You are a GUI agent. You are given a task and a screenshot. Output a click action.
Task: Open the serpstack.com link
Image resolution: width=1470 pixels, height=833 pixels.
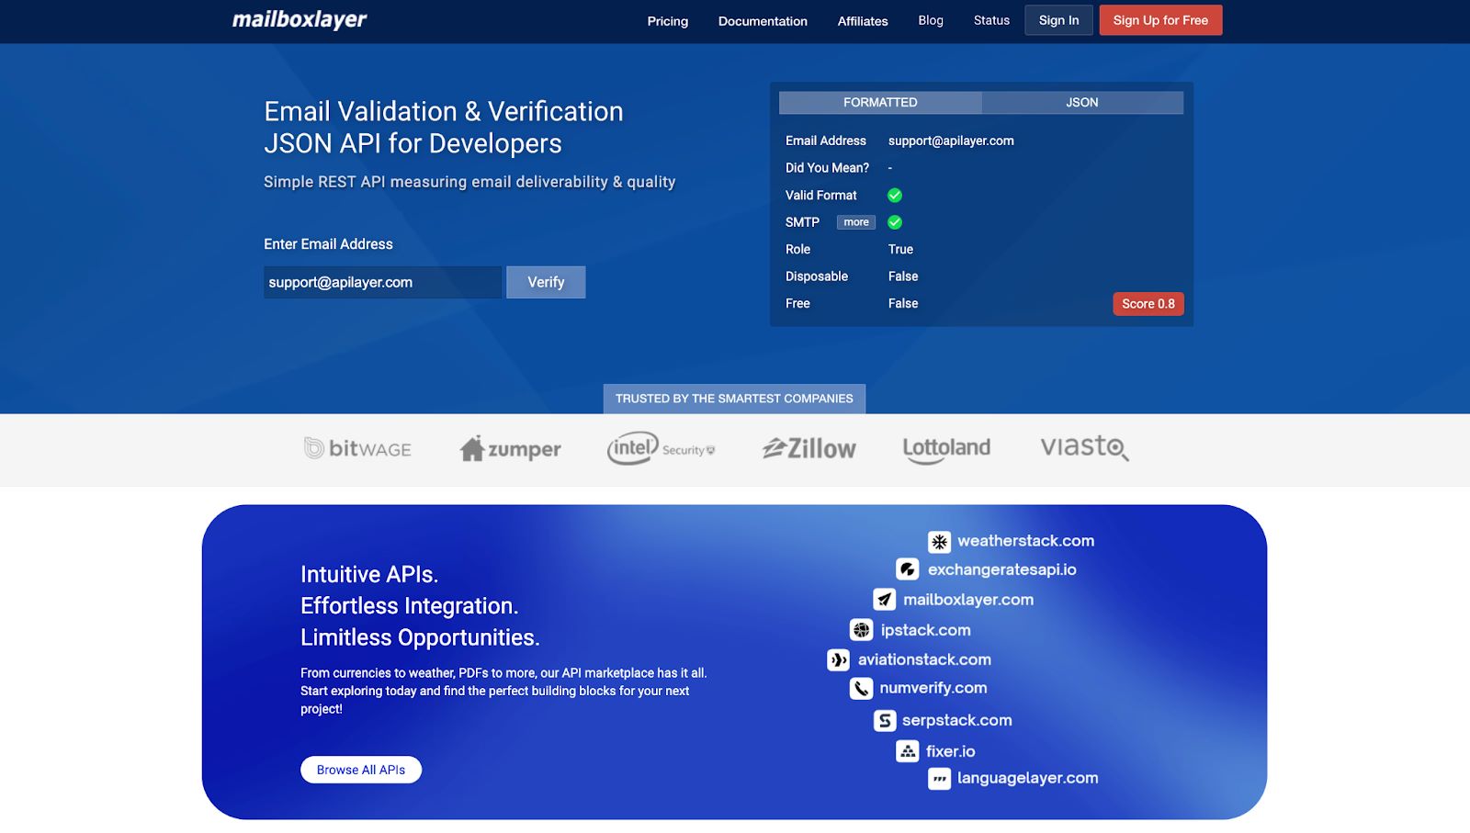pos(956,720)
